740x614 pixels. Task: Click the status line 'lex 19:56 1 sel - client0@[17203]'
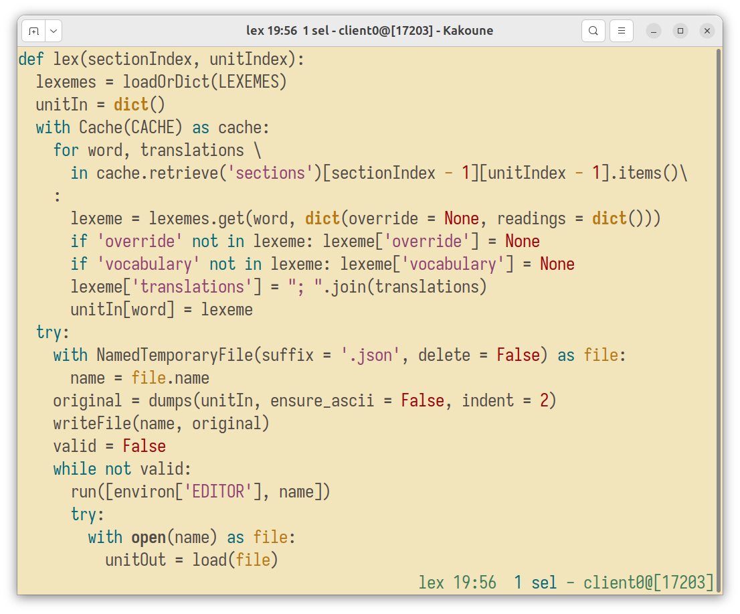tap(566, 583)
